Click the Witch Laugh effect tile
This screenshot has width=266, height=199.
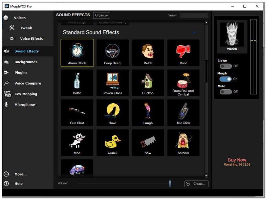pos(77,23)
